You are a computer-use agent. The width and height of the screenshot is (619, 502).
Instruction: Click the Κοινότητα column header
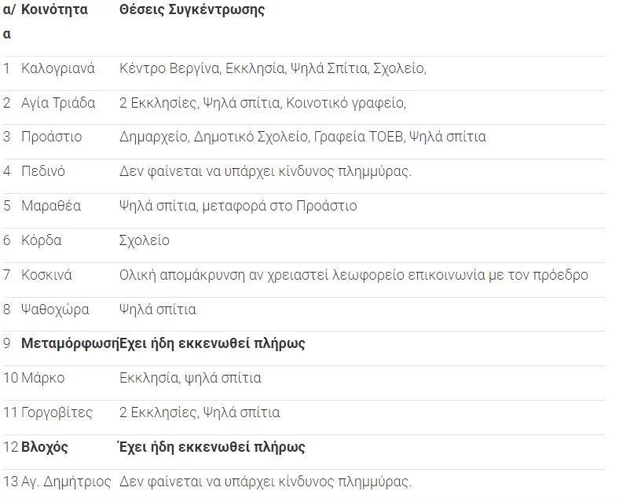point(54,10)
